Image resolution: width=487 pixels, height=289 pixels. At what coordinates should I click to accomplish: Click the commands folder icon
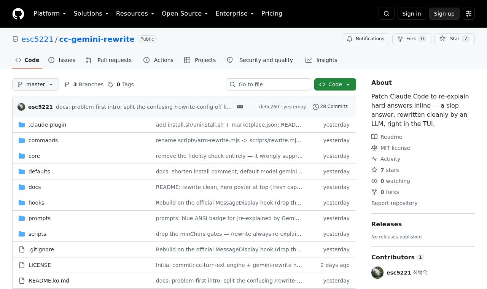[x=22, y=140]
